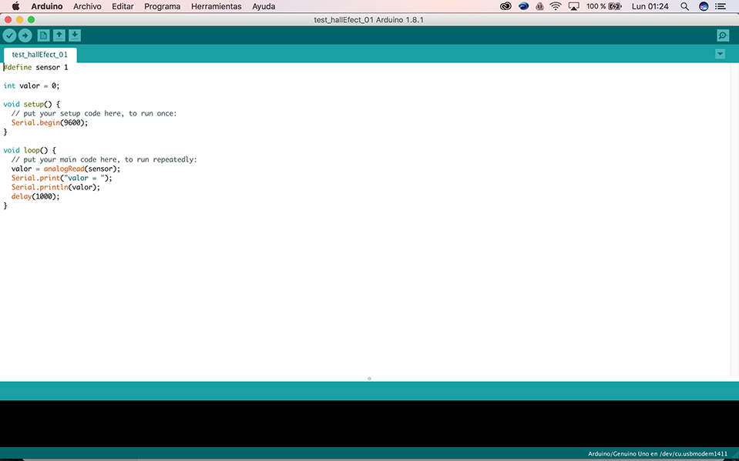Screen dimensions: 739x461
Task: Click the AirPlay display icon
Action: pos(573,6)
